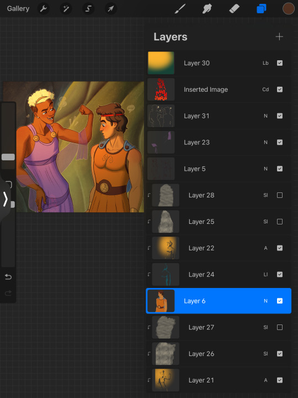Select the Layer 25 name
Screen dimensions: 298x398
pyautogui.click(x=201, y=222)
